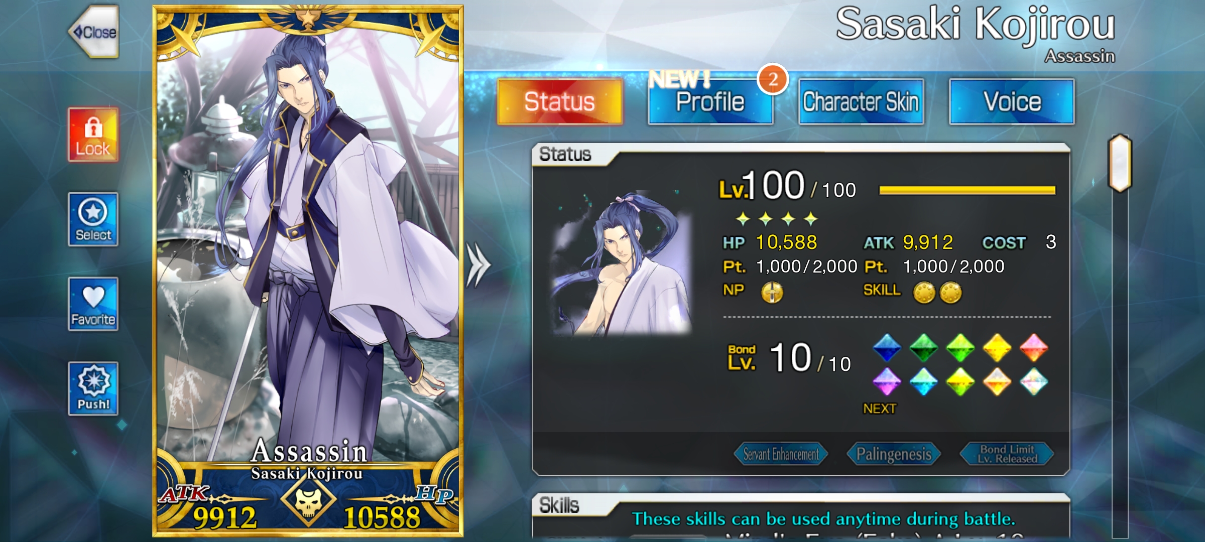Toggle the Favorite heart button
Screen dimensions: 1205x542
click(x=93, y=304)
